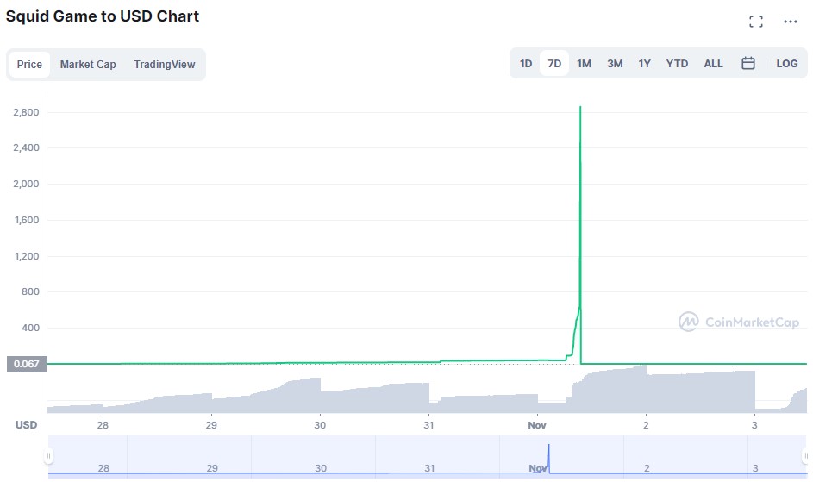Click the 28 date label on x-axis
The width and height of the screenshot is (813, 482).
pyautogui.click(x=103, y=425)
